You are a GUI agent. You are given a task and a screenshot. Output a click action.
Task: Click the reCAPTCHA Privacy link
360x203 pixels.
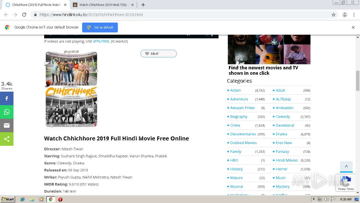(x=341, y=189)
